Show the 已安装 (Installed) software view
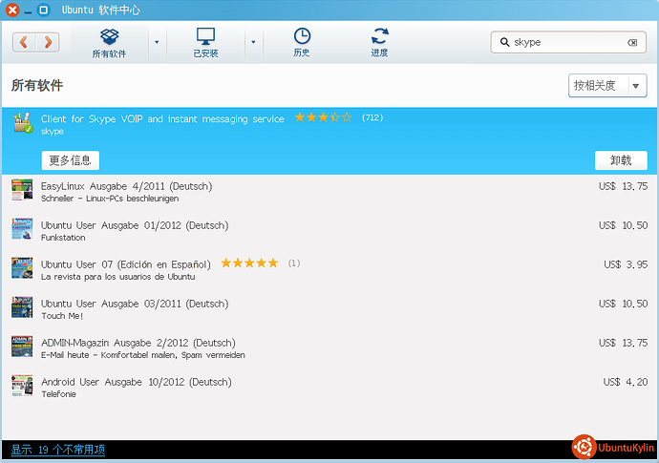659x463 pixels. [206, 43]
